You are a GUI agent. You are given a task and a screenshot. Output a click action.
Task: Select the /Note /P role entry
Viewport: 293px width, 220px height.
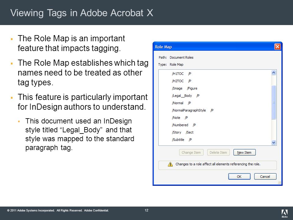[x=180, y=118]
